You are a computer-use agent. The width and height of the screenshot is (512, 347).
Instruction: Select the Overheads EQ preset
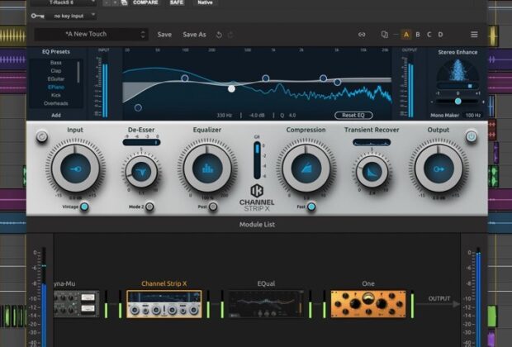[56, 103]
